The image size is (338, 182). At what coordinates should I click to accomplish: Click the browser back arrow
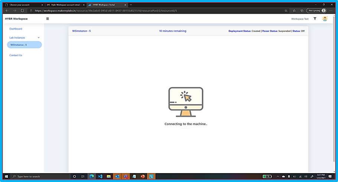[x=7, y=11]
